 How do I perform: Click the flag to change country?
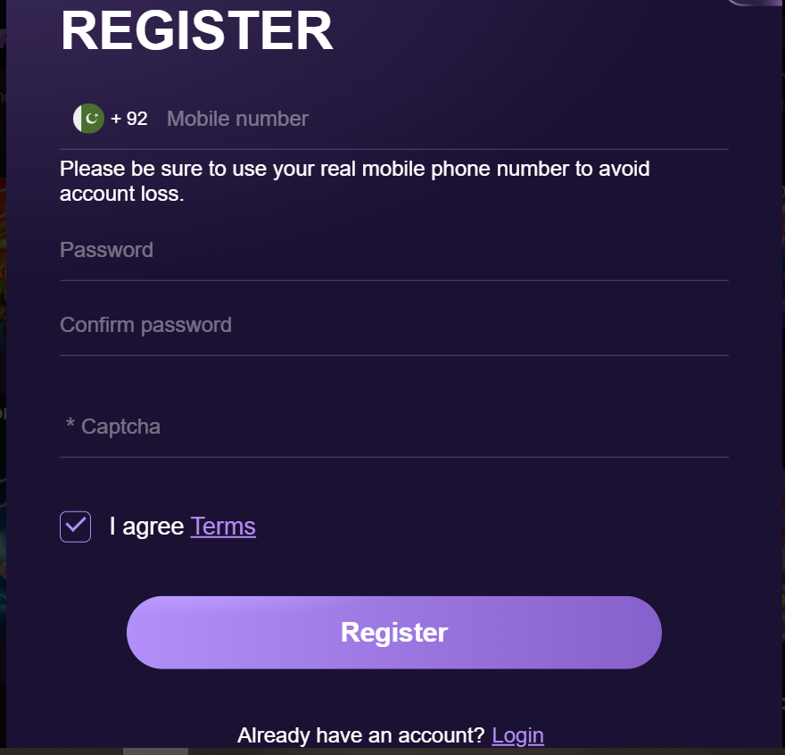(x=87, y=118)
